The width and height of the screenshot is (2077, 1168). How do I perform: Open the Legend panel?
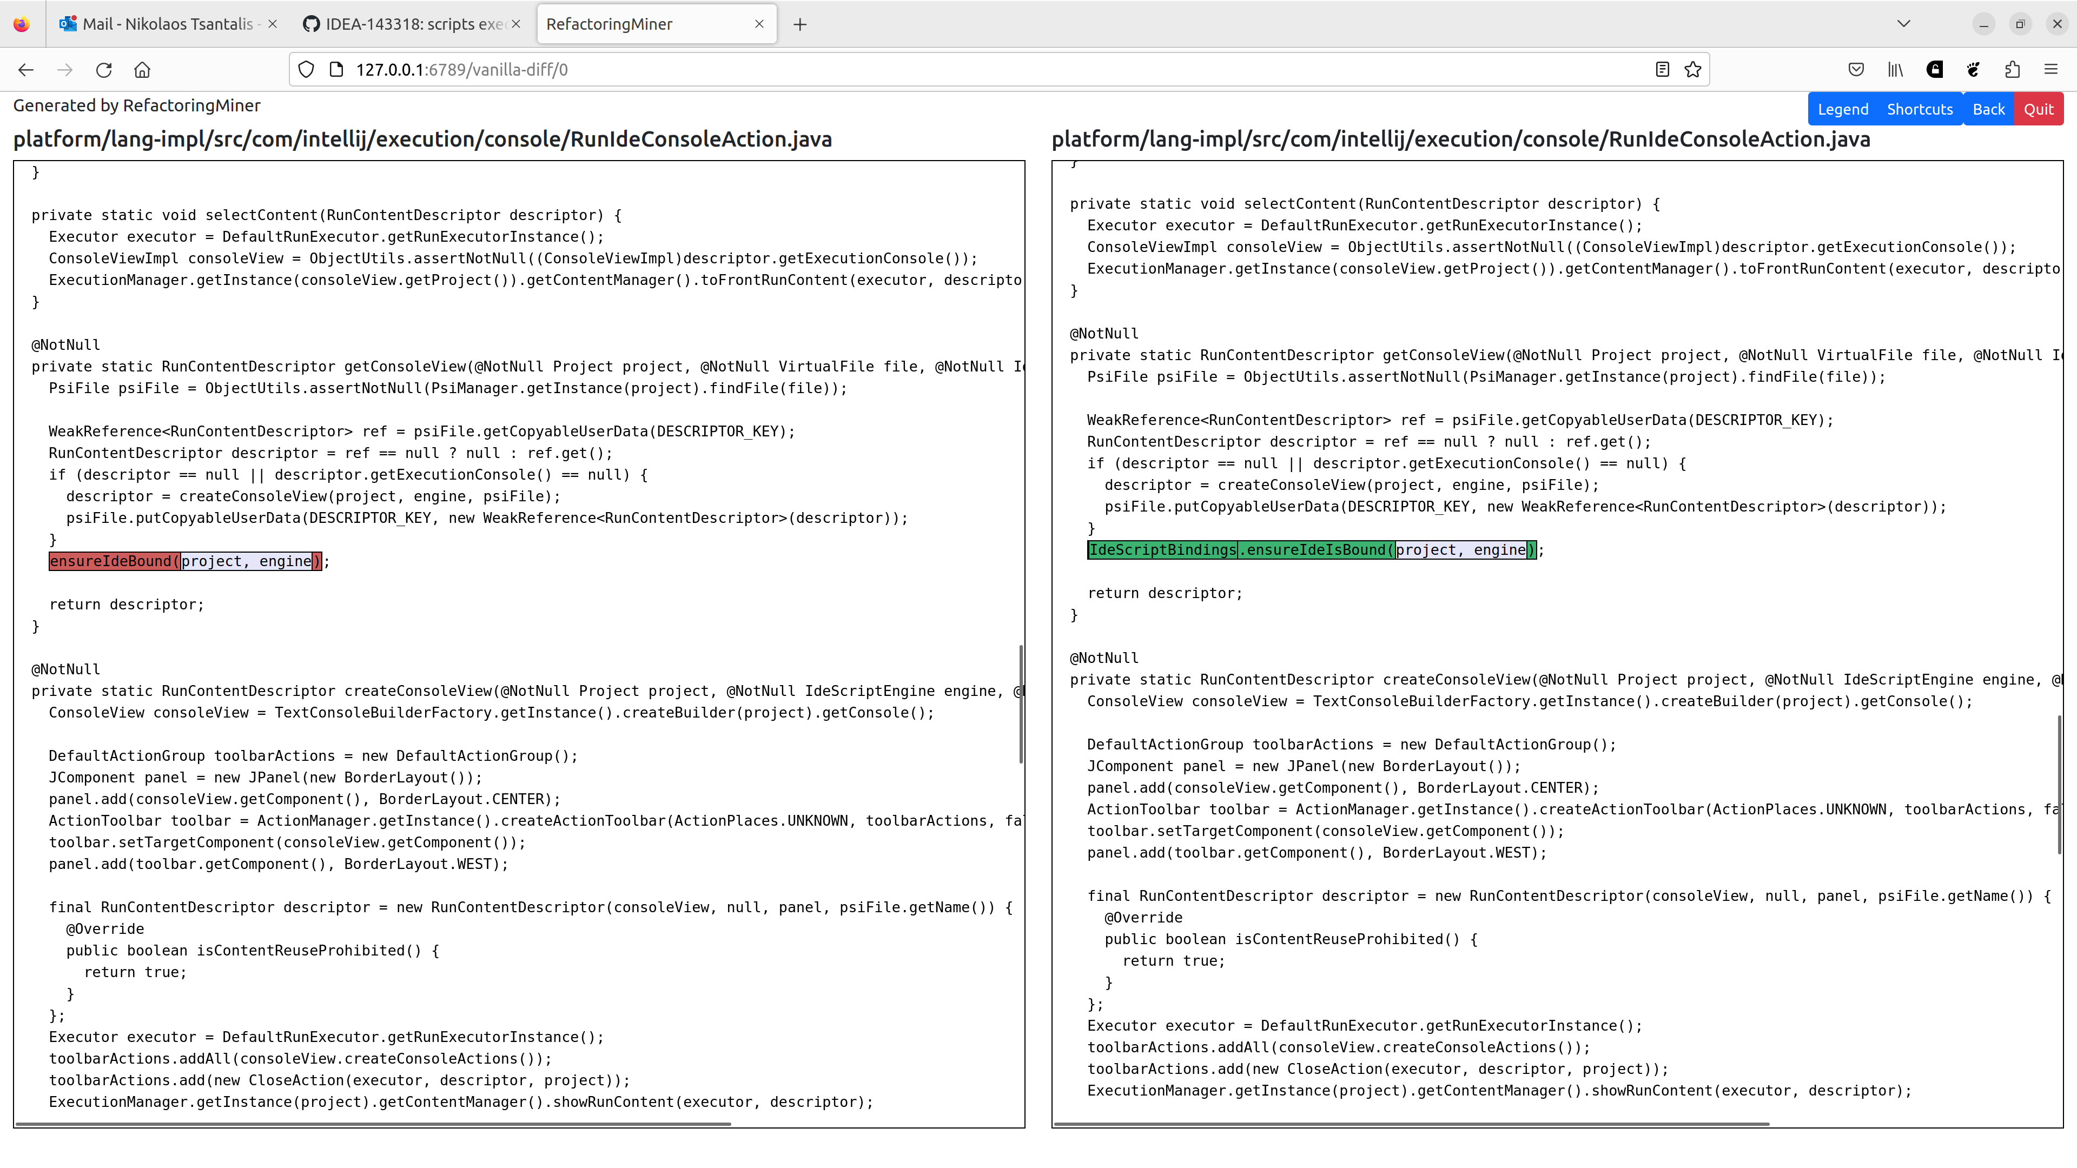pos(1843,108)
